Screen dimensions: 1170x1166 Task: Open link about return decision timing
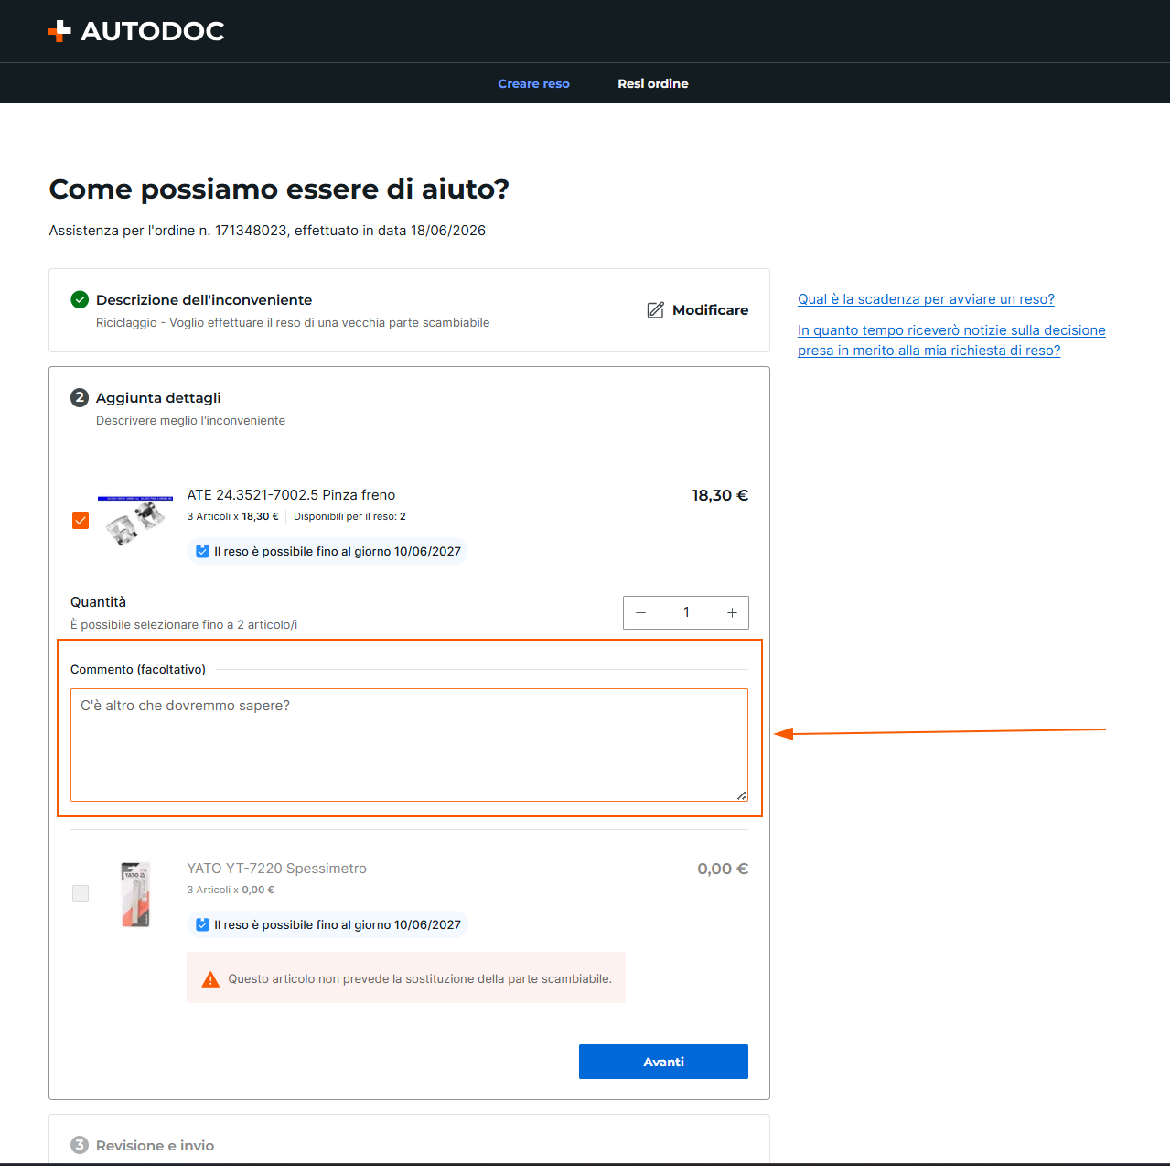tap(951, 340)
